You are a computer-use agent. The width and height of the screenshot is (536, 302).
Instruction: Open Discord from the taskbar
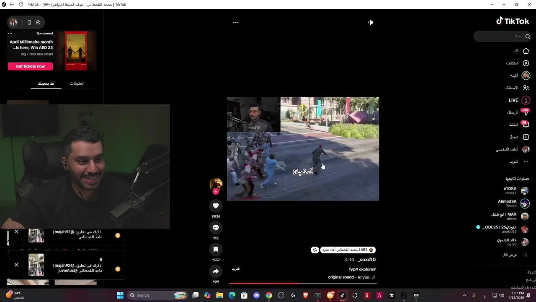point(256,295)
